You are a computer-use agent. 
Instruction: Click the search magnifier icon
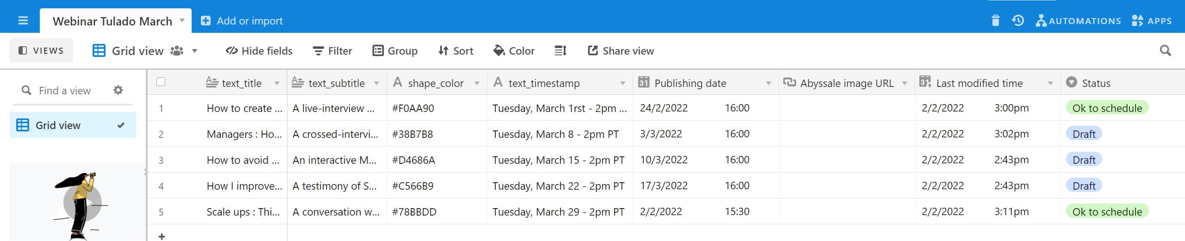(x=1166, y=51)
